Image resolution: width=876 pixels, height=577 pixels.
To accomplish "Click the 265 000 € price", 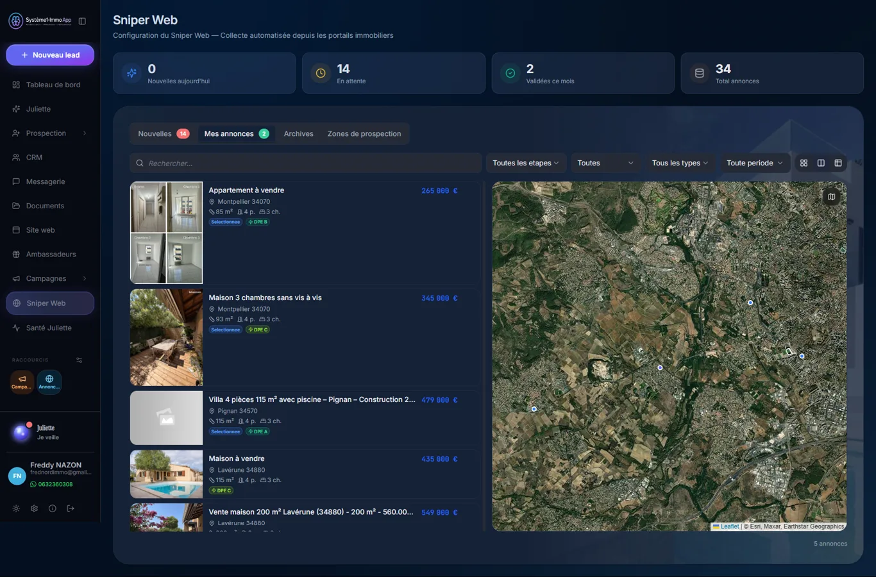I will [439, 191].
